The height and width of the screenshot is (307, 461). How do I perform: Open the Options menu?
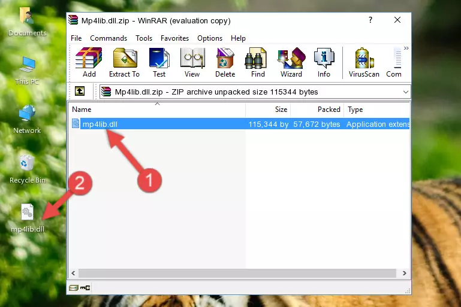(210, 38)
